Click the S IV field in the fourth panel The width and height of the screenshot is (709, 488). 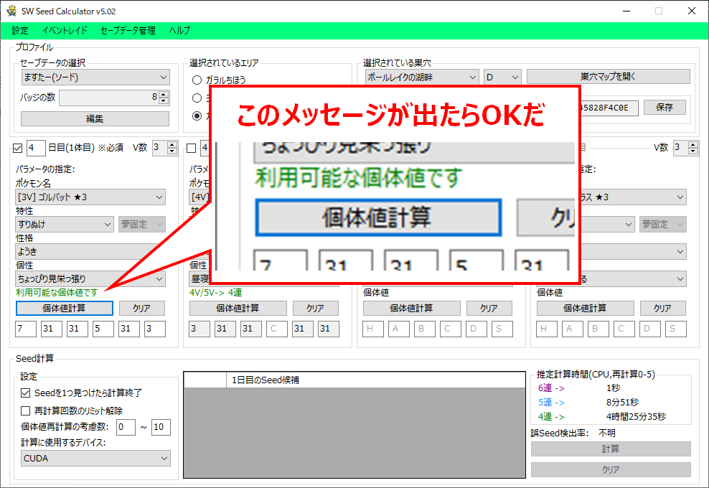tap(676, 329)
